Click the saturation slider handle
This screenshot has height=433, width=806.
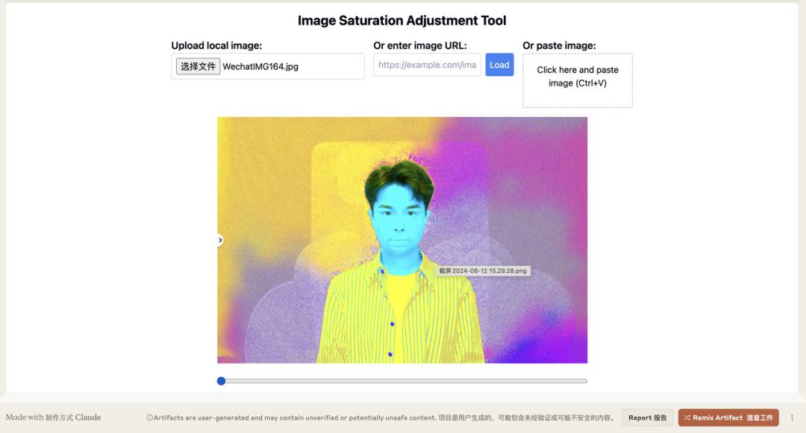(221, 381)
